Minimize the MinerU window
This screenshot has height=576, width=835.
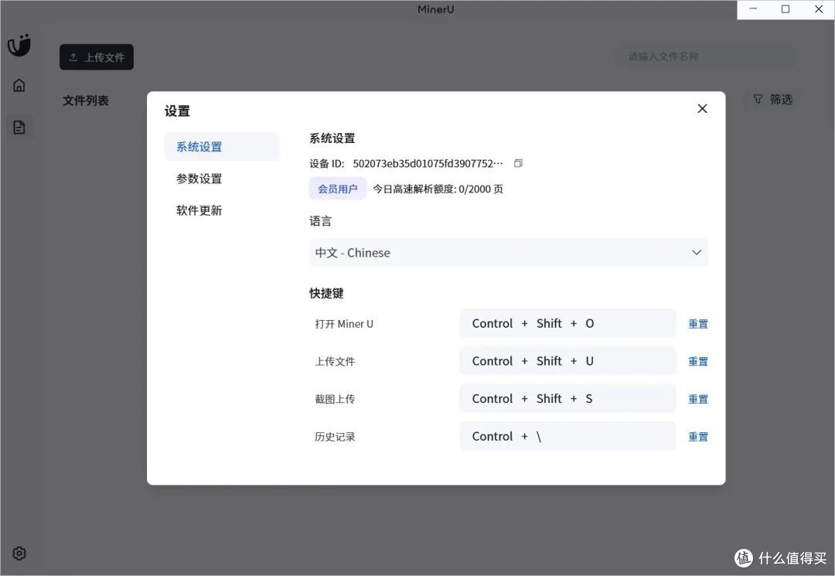pyautogui.click(x=753, y=9)
